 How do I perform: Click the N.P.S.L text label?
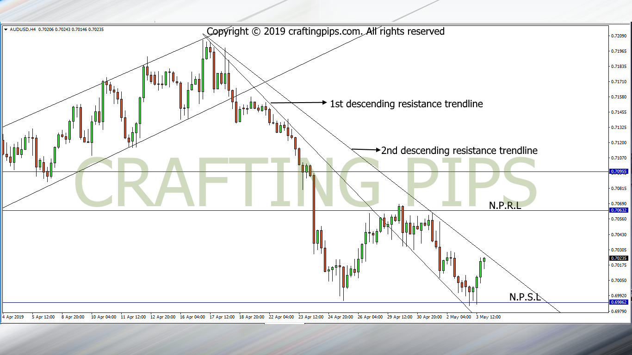[525, 297]
